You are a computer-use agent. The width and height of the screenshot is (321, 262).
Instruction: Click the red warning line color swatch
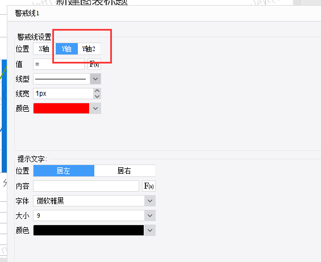point(61,108)
